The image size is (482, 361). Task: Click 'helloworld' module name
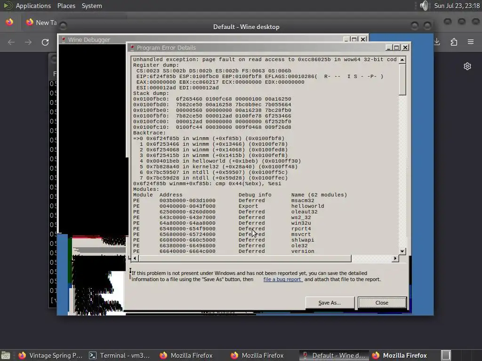pyautogui.click(x=307, y=206)
